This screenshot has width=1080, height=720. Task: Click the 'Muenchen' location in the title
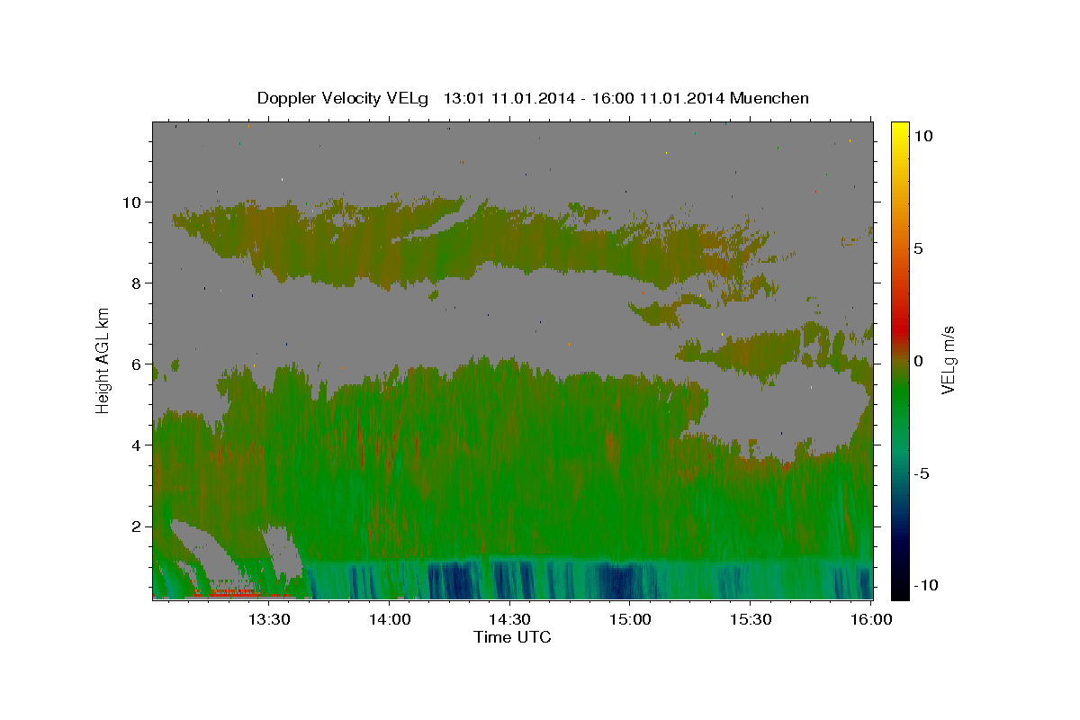(769, 98)
